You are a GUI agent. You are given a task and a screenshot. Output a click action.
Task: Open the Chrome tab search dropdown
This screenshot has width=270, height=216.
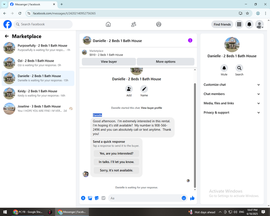4,4
